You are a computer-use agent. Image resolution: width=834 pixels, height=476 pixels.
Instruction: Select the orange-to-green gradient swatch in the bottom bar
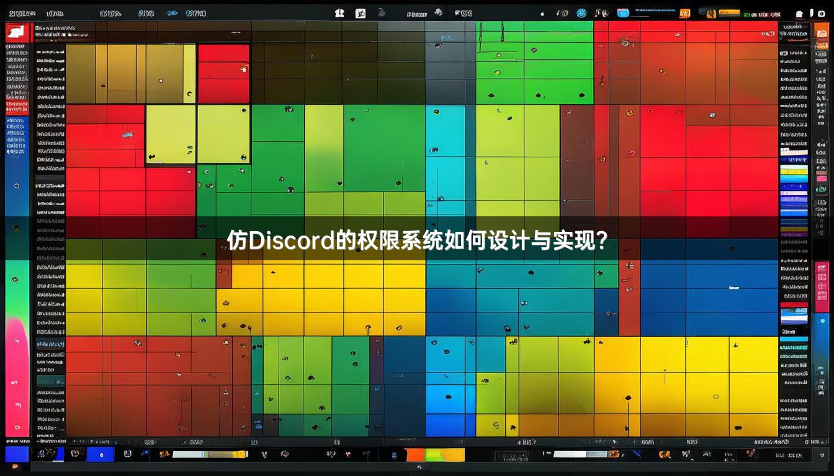pos(436,455)
